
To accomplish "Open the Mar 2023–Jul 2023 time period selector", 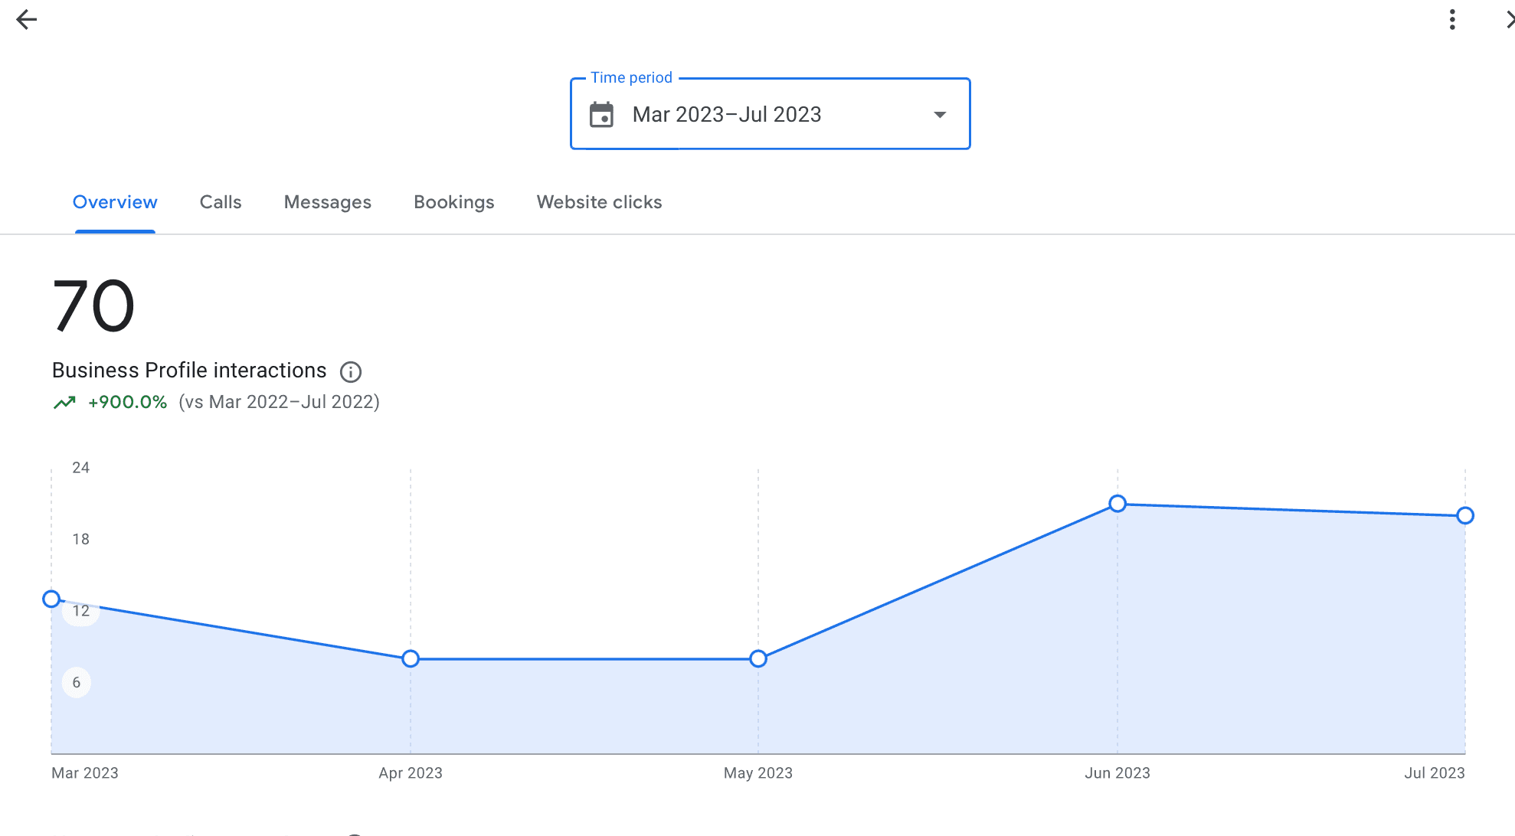I will click(x=770, y=114).
